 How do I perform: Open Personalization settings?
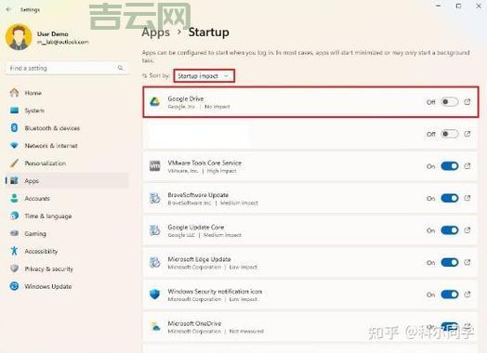point(45,163)
